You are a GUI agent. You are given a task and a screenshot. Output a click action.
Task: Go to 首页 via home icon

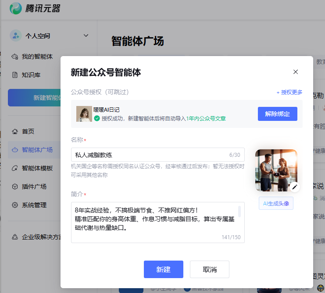point(15,131)
